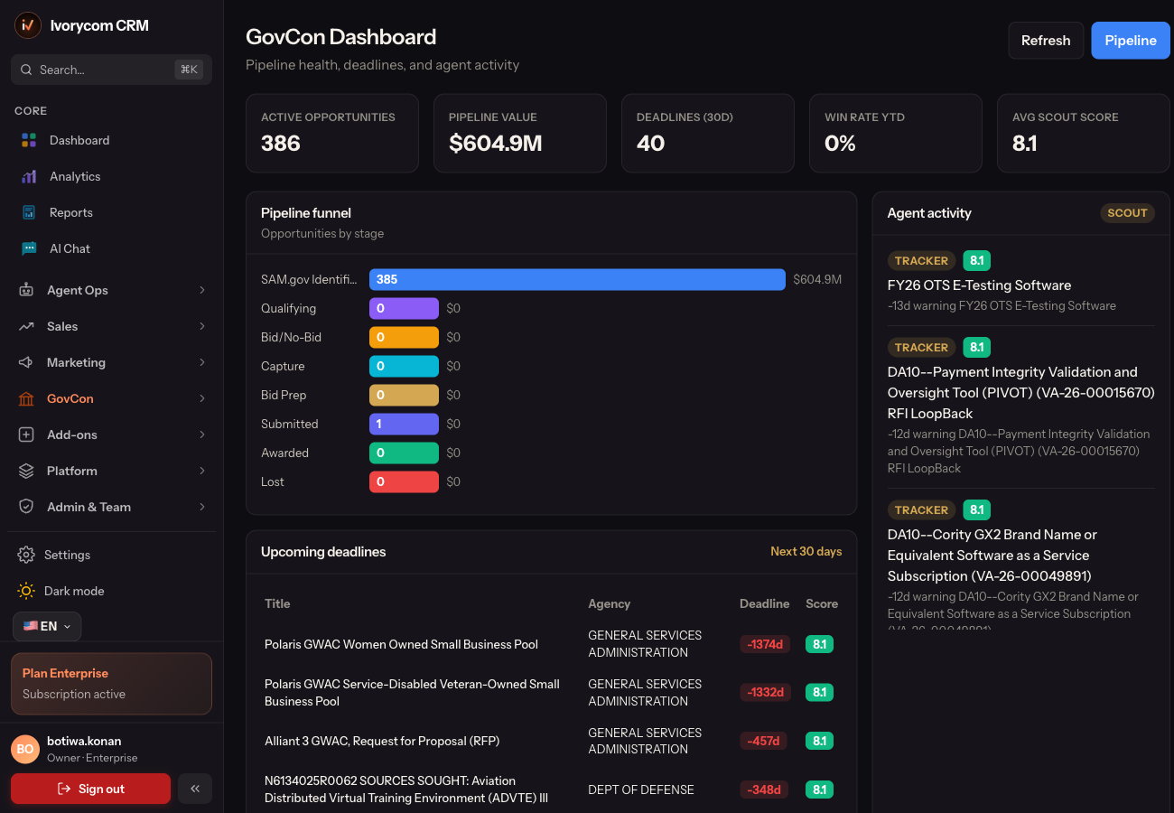This screenshot has width=1174, height=813.
Task: Open Settings gear icon in sidebar
Action: pos(26,555)
